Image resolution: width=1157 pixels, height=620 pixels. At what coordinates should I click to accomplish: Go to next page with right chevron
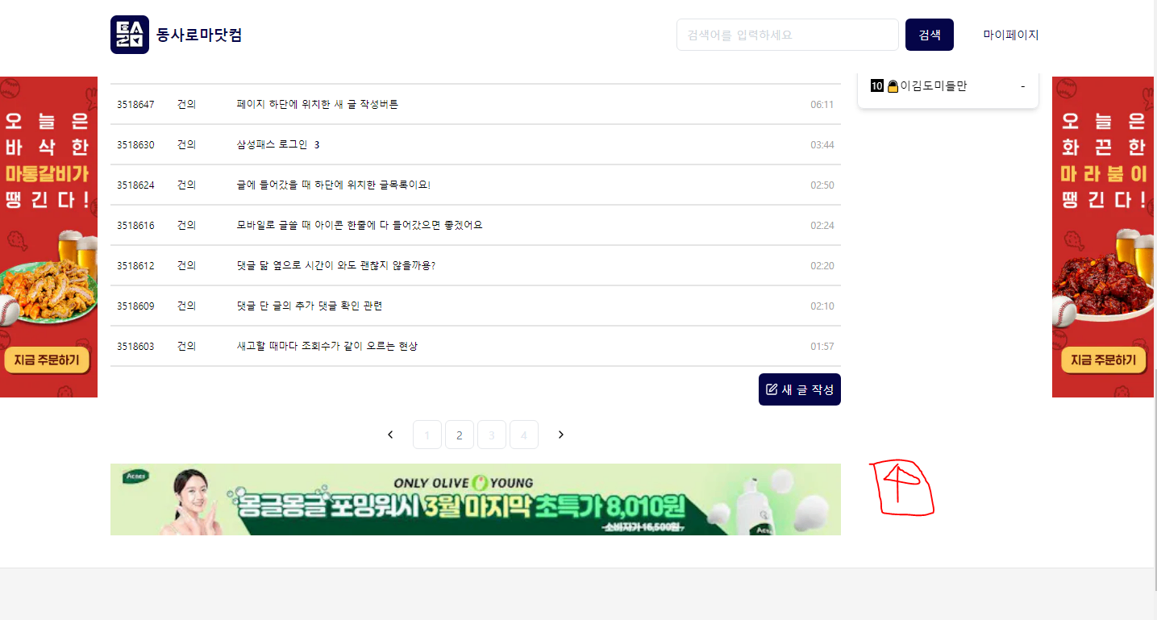pyautogui.click(x=561, y=435)
